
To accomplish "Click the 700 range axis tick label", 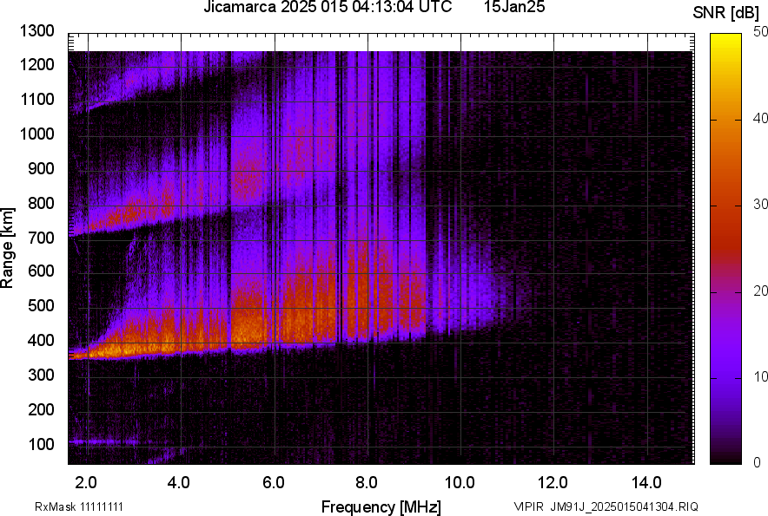I will point(44,238).
